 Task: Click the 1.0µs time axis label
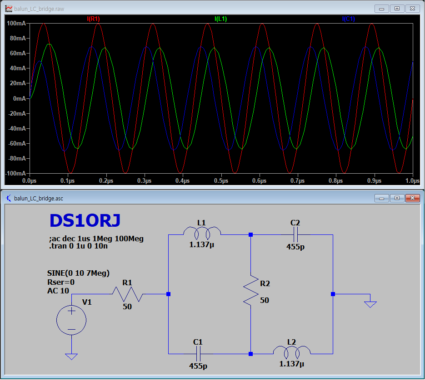click(x=413, y=180)
